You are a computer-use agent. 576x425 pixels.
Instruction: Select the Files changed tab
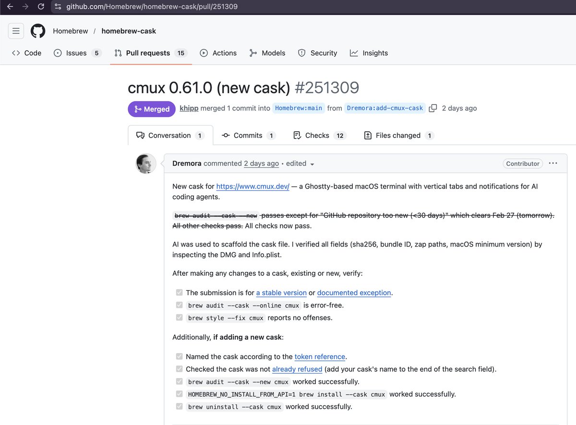pos(399,136)
